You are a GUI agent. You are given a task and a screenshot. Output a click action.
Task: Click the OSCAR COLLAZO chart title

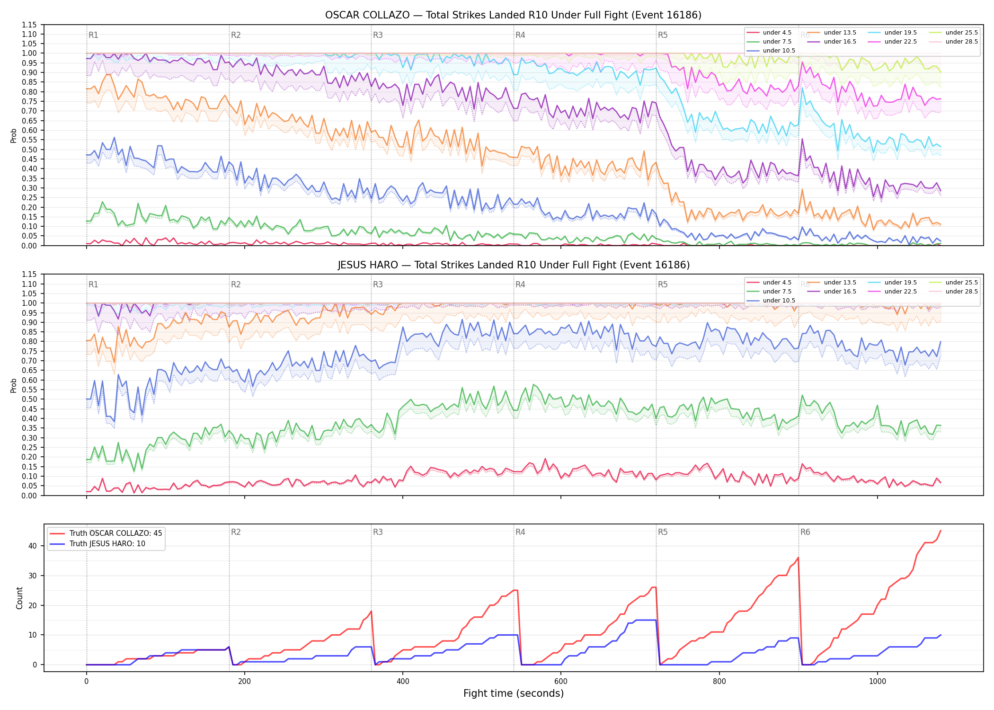pyautogui.click(x=513, y=15)
